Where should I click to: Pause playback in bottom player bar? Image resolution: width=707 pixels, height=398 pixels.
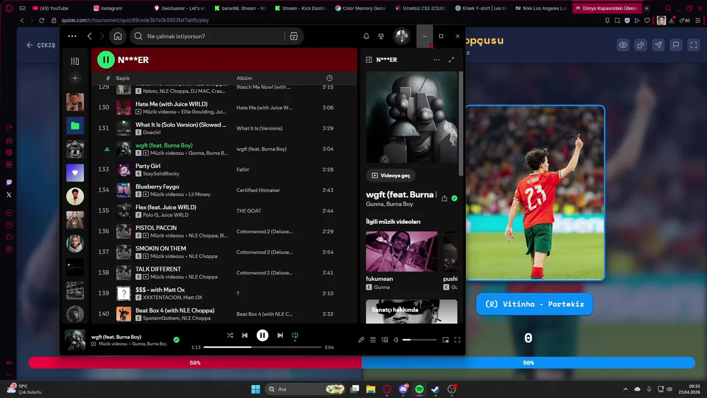(x=262, y=335)
